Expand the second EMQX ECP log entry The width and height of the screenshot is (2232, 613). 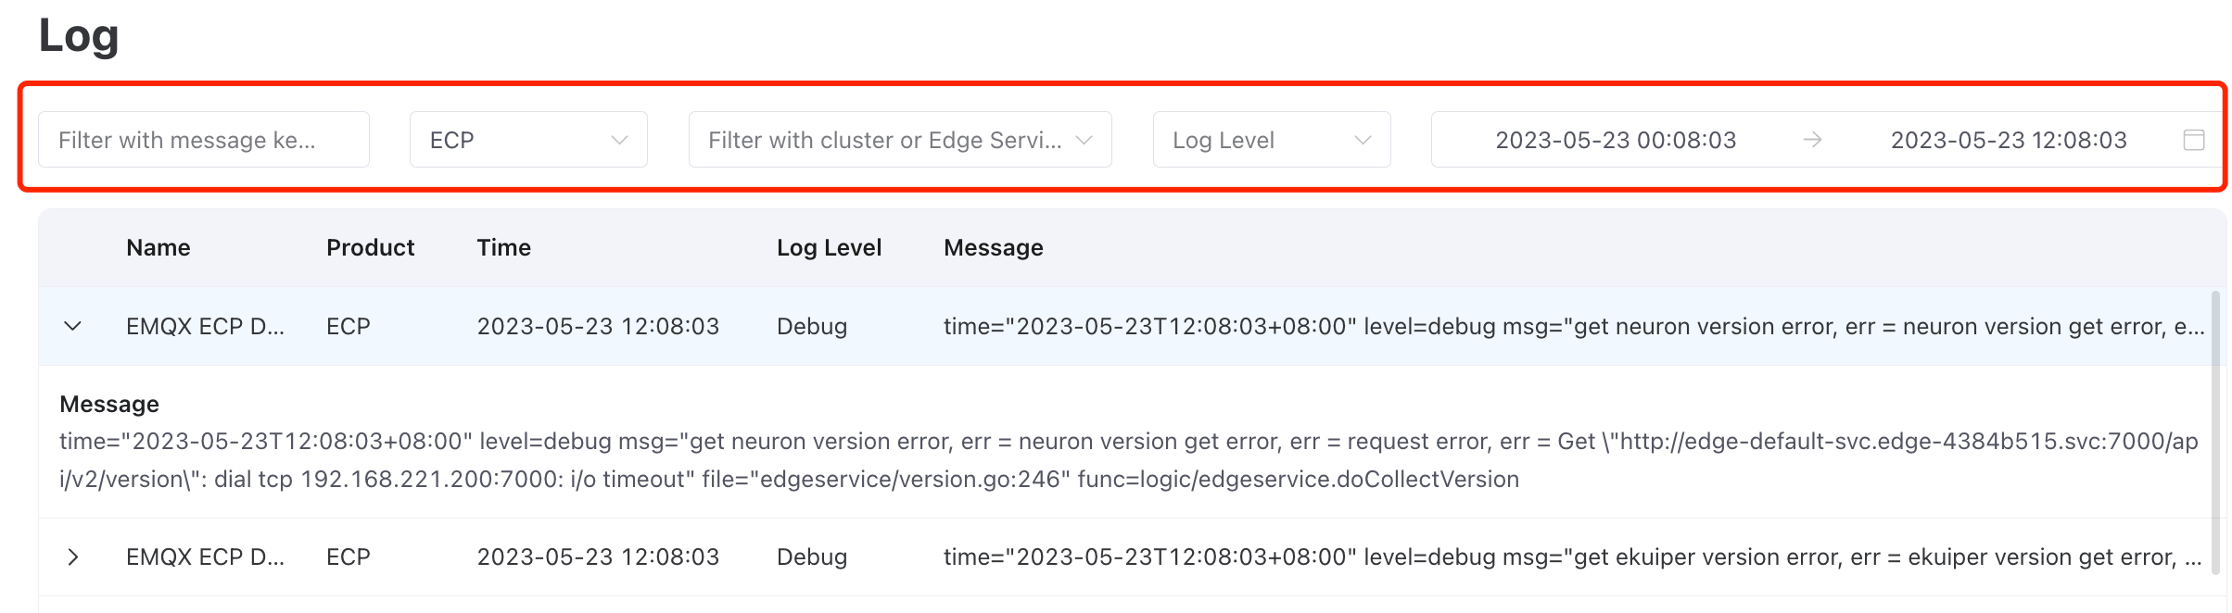(x=73, y=557)
